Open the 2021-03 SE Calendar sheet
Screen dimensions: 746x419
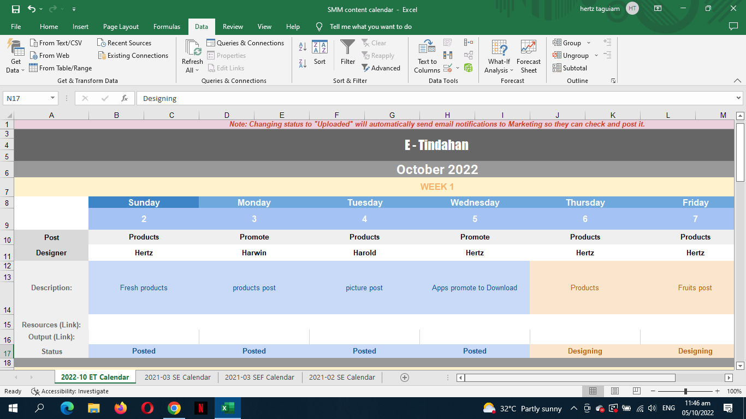click(177, 377)
